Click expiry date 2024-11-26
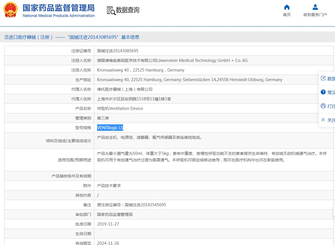 pos(108,243)
